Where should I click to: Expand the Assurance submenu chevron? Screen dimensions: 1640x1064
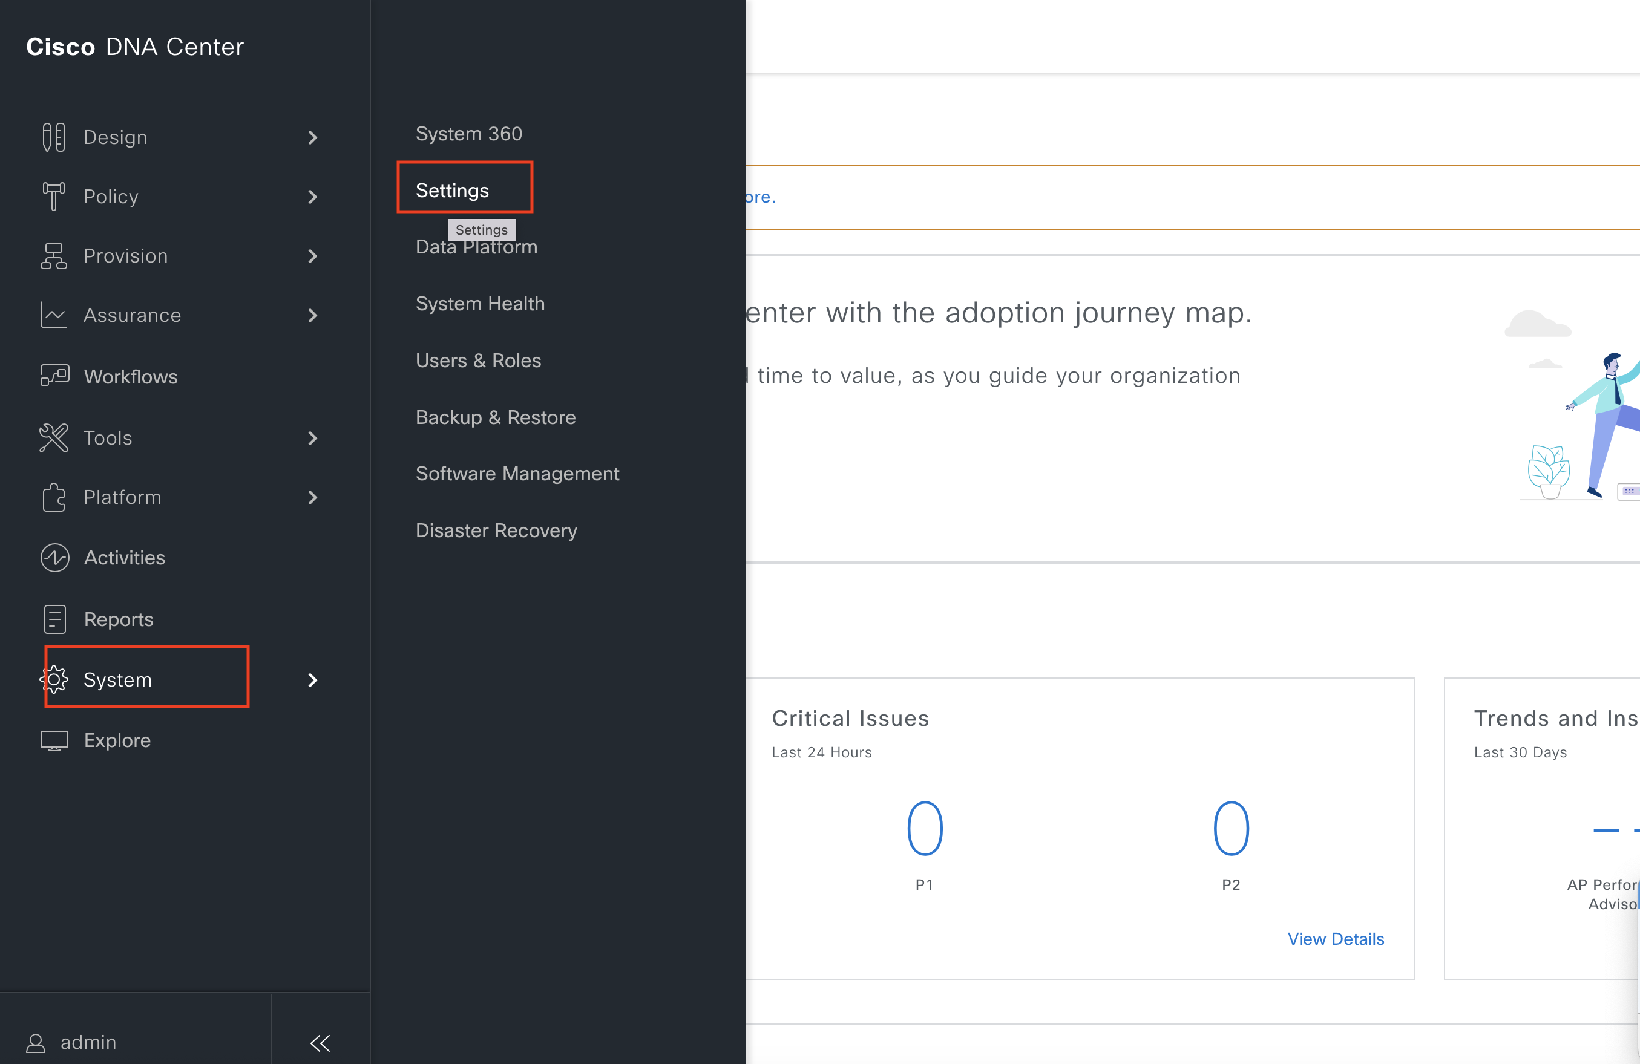click(313, 315)
